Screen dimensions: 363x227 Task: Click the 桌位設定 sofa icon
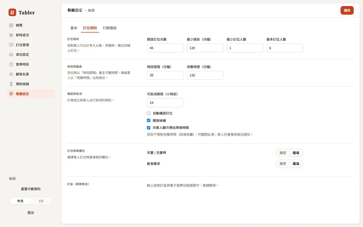11,54
